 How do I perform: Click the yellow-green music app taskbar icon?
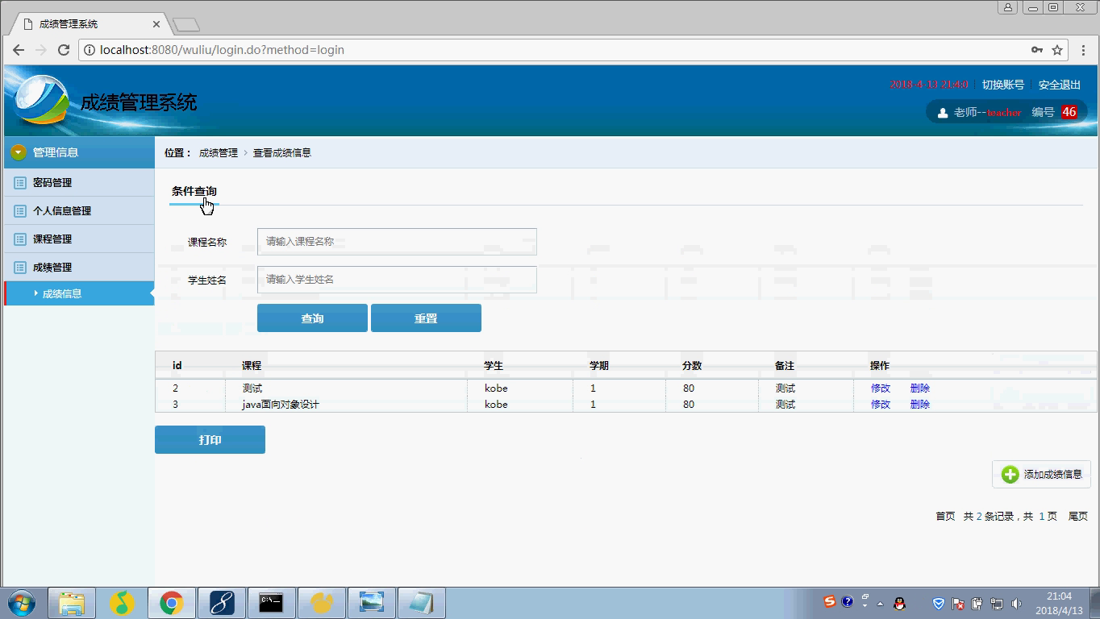(x=121, y=603)
